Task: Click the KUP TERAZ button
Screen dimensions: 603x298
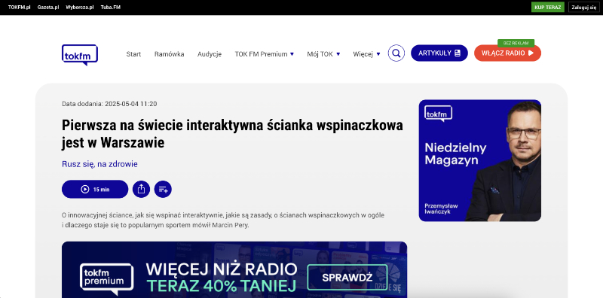Action: click(x=548, y=7)
